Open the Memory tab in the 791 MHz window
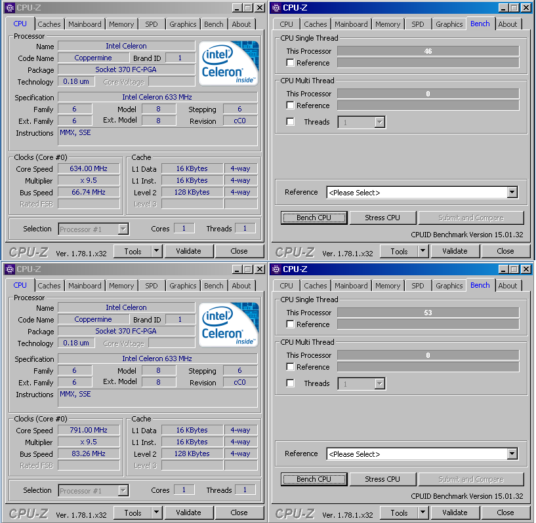Screen dimensions: 536x523 coord(121,286)
